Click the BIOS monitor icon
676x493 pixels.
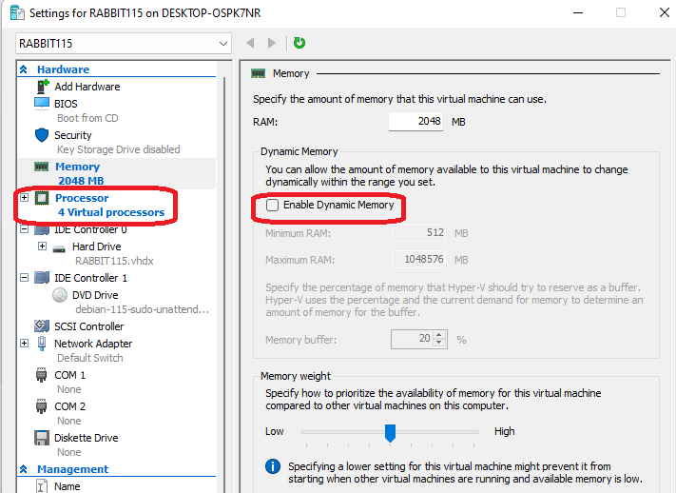[42, 104]
